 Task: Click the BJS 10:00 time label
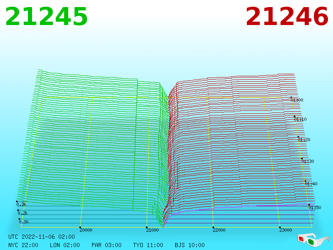(190, 245)
